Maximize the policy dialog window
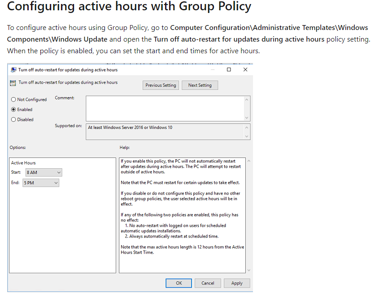375x306 pixels. pos(229,69)
